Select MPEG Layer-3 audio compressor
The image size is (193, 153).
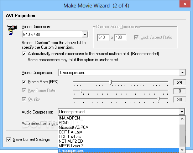pyautogui.click(x=119, y=146)
